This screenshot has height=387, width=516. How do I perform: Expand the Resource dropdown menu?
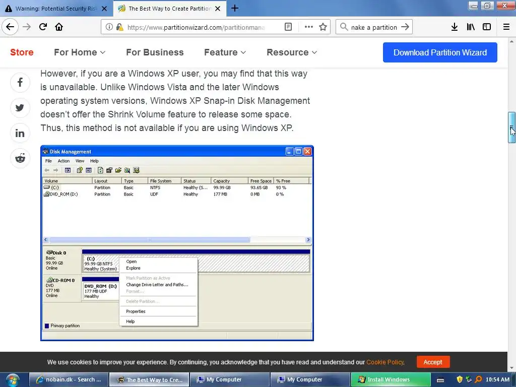[x=292, y=52]
